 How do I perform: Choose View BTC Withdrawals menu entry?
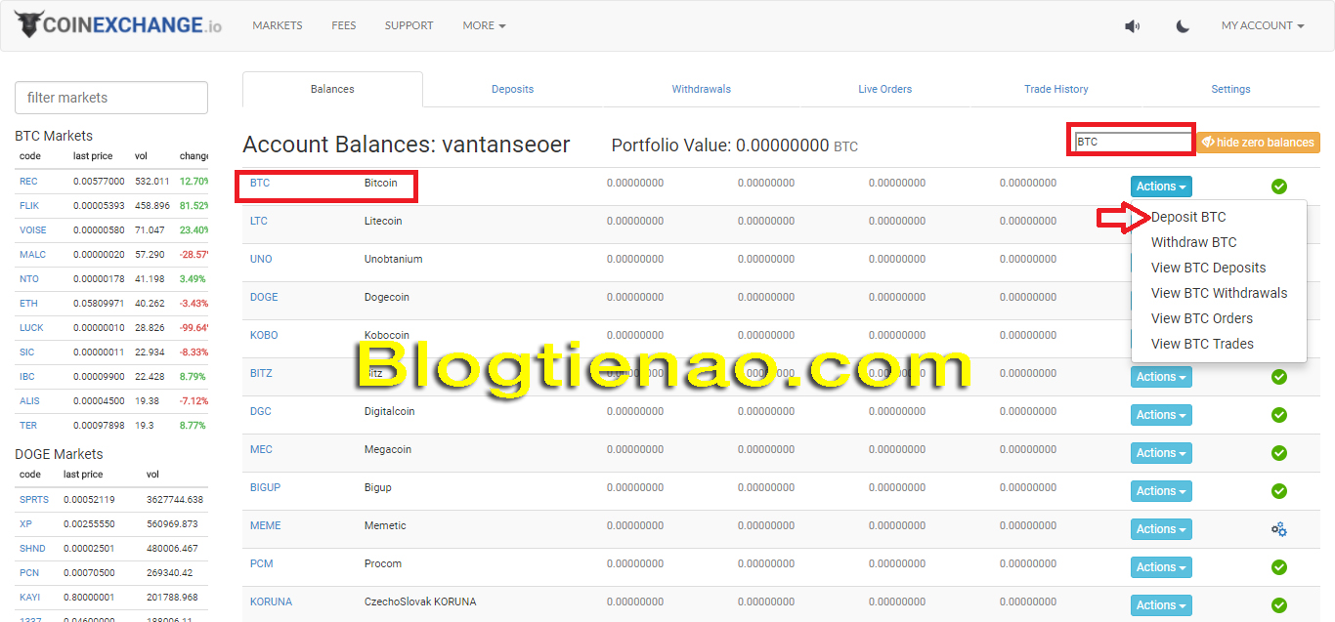click(1219, 293)
